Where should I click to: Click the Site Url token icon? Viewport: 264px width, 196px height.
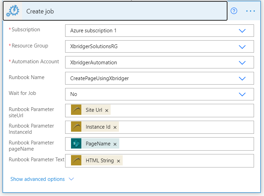pos(76,110)
